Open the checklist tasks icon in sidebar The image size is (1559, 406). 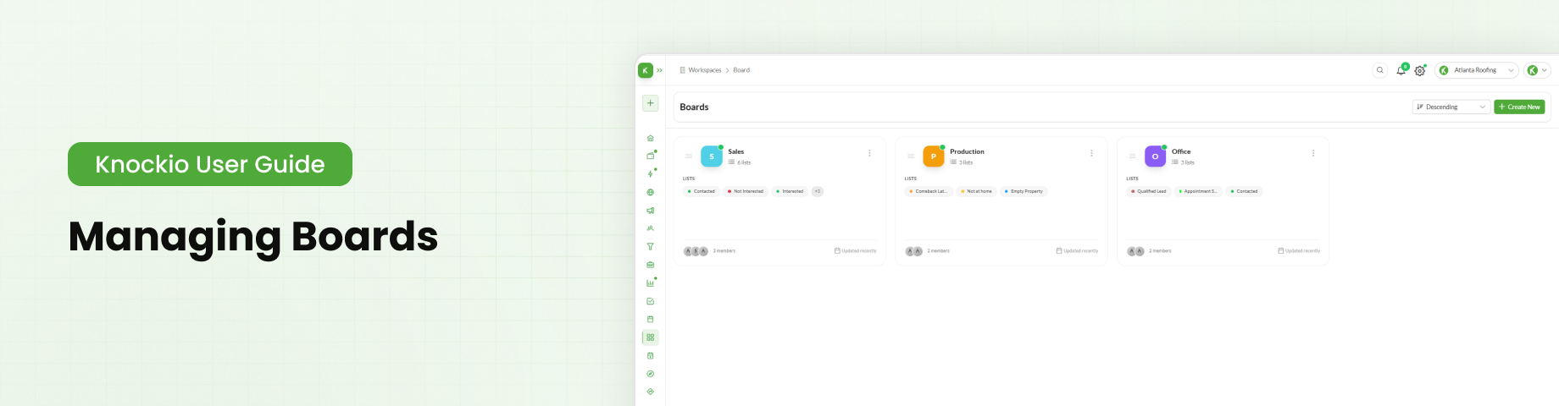[x=650, y=301]
